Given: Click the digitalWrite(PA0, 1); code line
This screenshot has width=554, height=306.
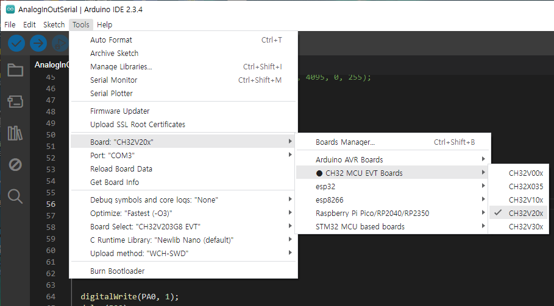Looking at the screenshot, I should click(x=130, y=296).
